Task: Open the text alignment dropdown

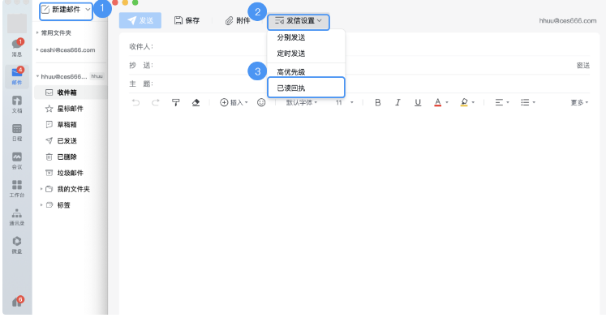Action: [502, 102]
